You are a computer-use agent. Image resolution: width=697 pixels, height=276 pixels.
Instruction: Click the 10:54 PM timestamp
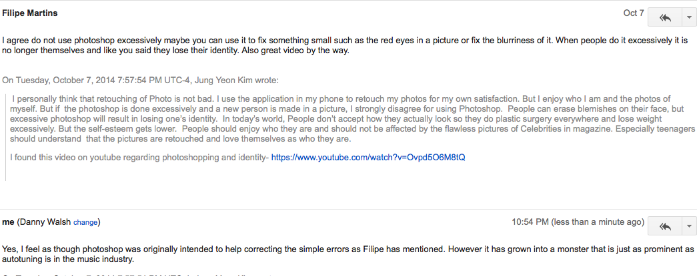pos(530,221)
